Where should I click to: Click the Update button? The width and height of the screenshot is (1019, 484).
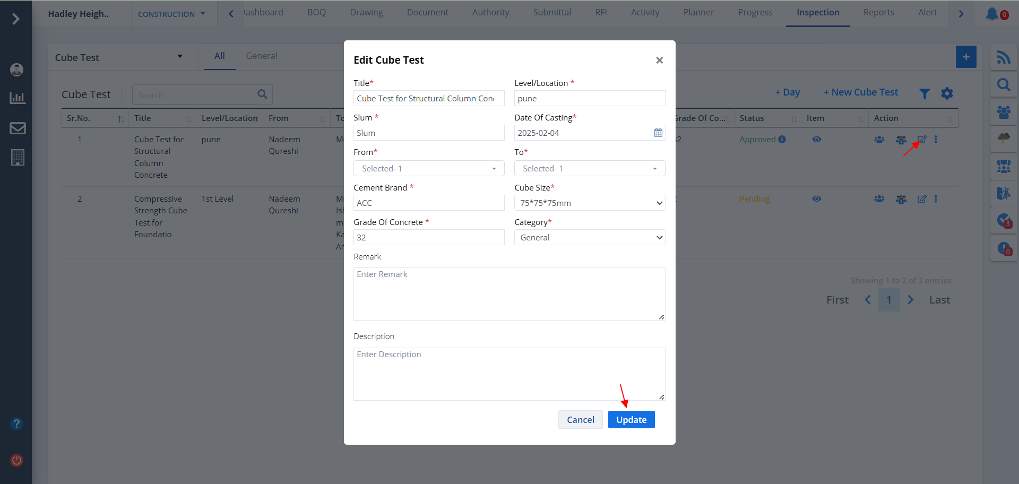[631, 420]
